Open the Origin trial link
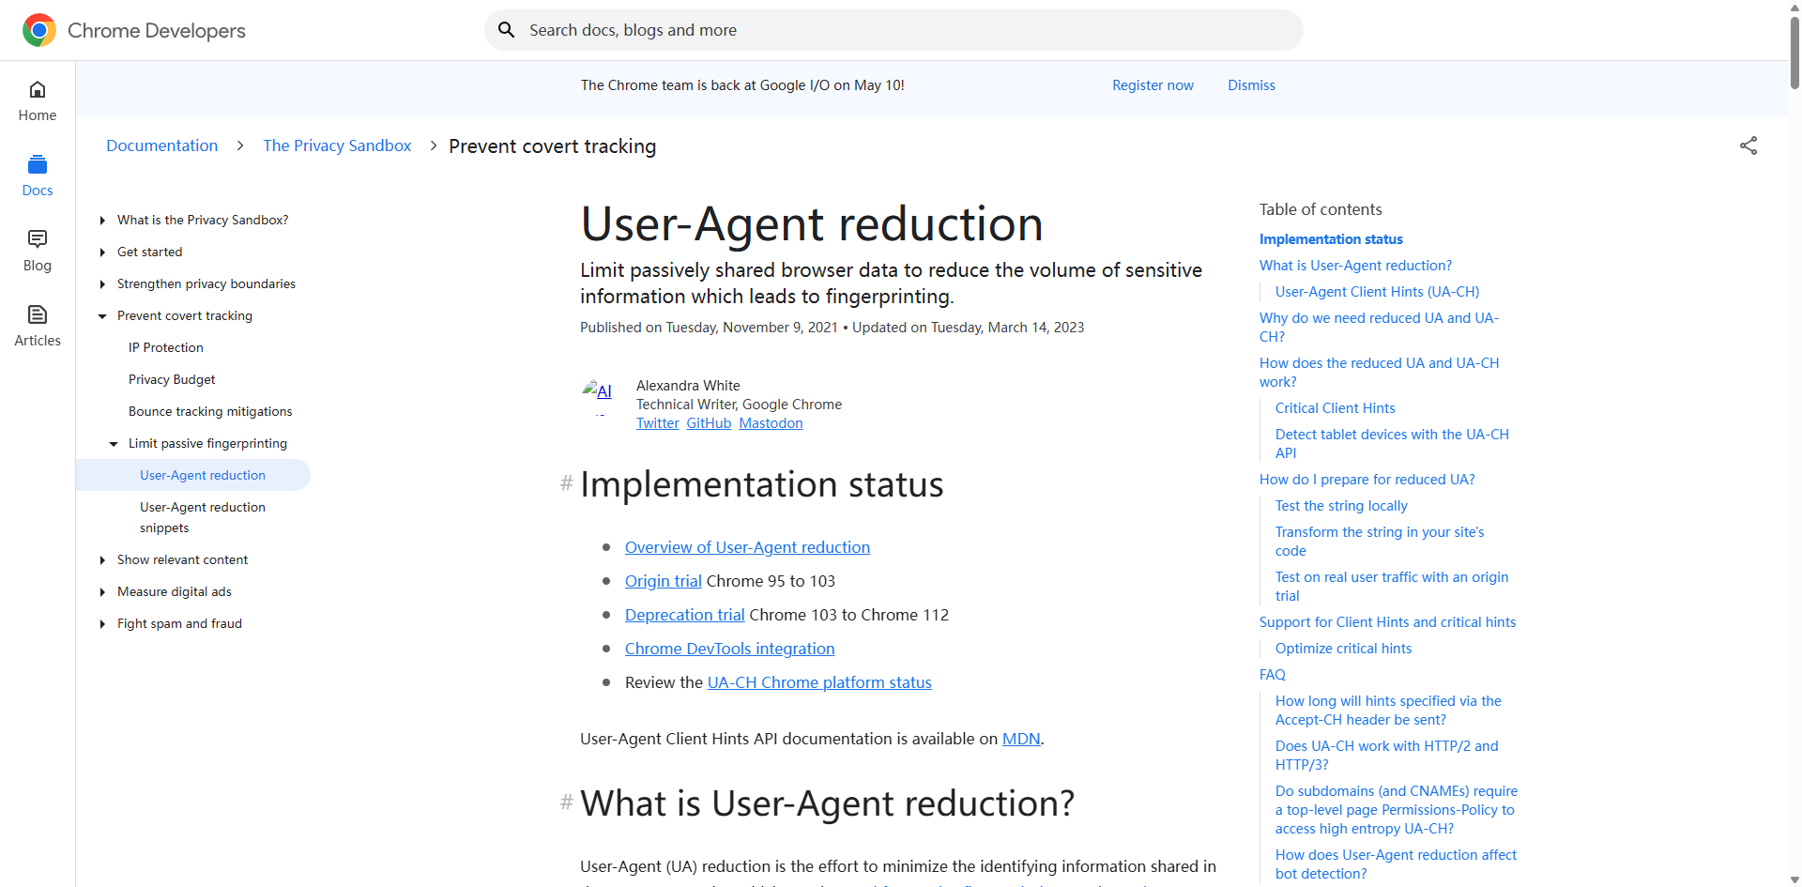 663,581
